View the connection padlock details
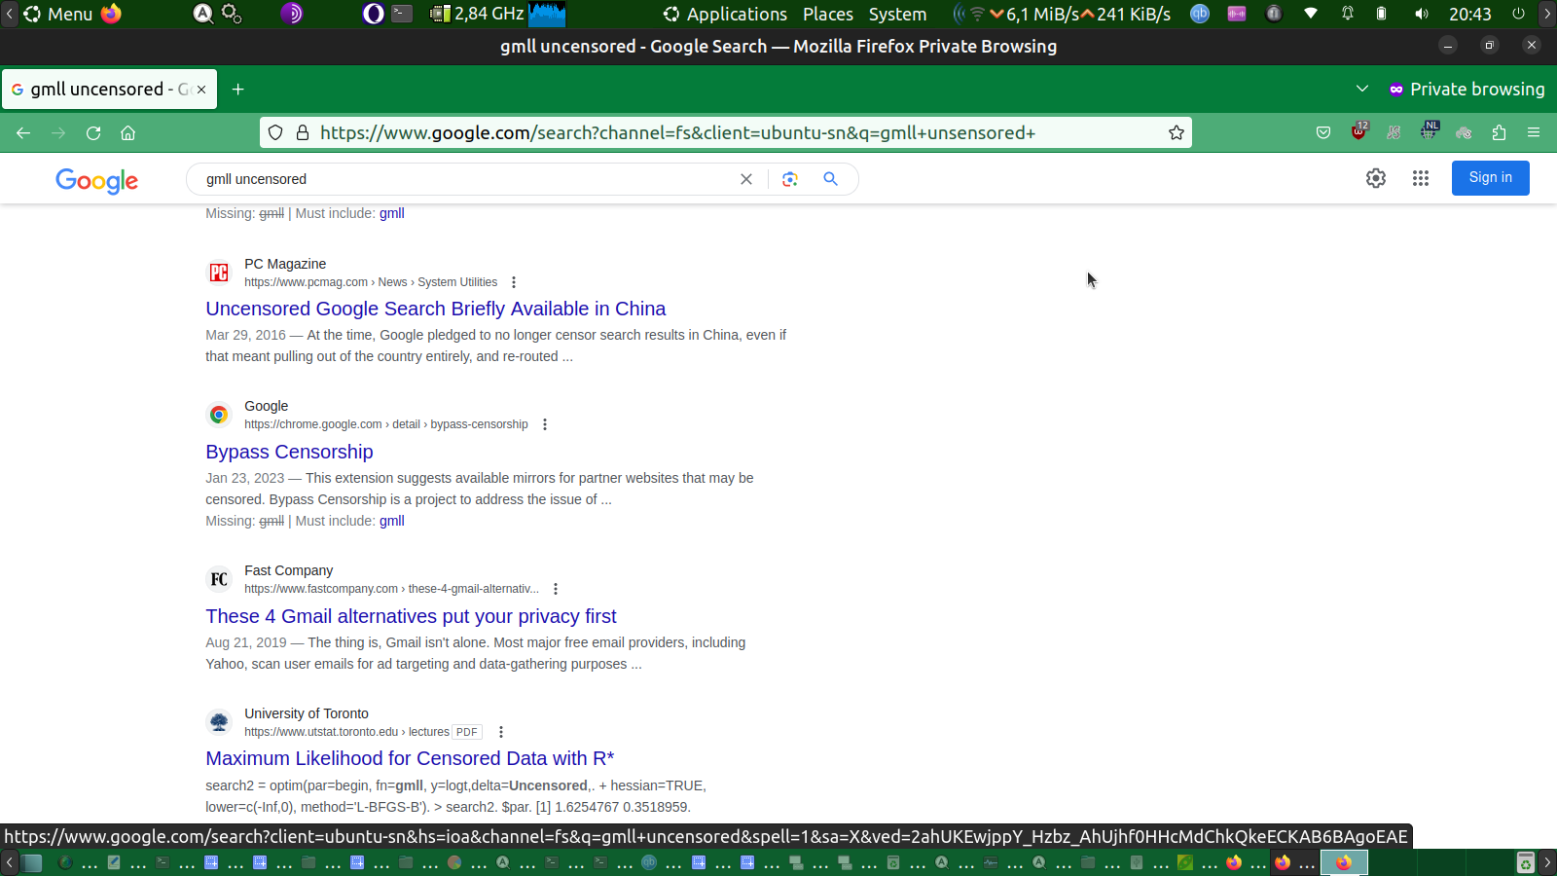 click(303, 132)
